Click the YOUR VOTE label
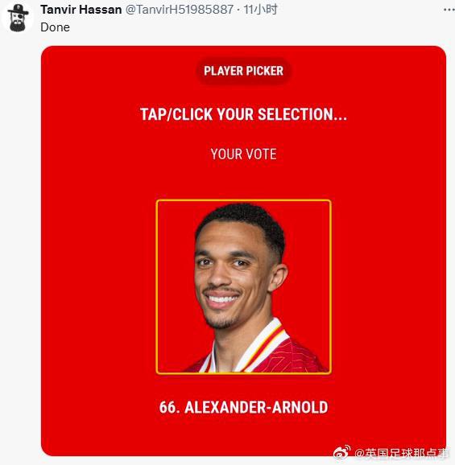This screenshot has width=455, height=465. (x=243, y=154)
